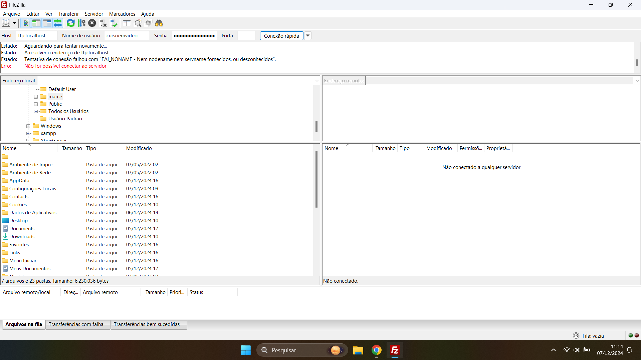Screen dimensions: 641x360
Task: Click the taskbar Pesquisar search box
Action: (x=302, y=350)
